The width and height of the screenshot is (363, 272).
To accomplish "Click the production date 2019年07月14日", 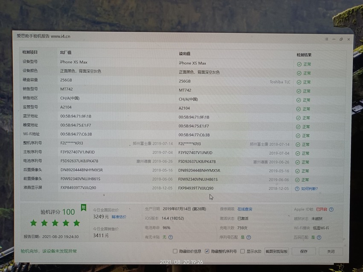I will (x=177, y=209).
